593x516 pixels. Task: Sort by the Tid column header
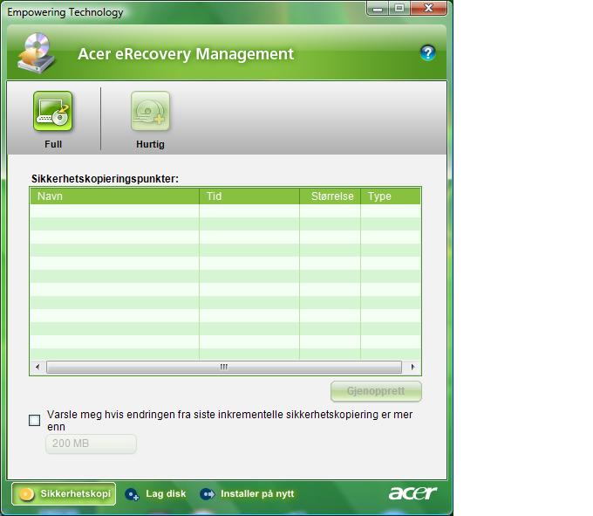point(249,196)
